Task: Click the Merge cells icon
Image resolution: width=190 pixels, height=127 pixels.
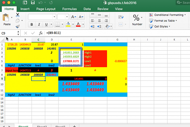Action: coord(121,24)
